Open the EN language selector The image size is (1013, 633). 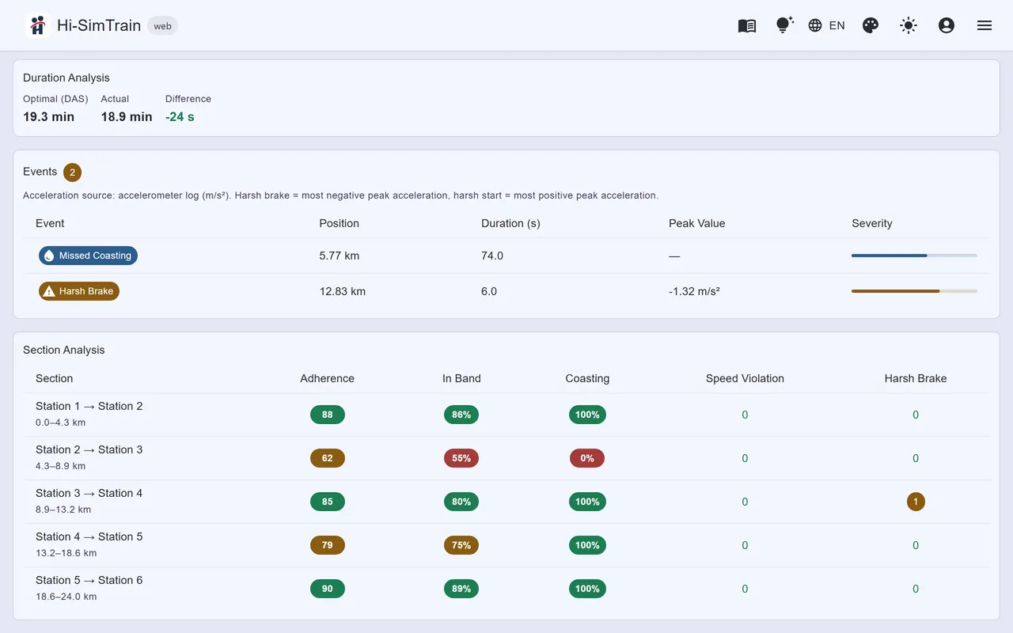point(826,25)
